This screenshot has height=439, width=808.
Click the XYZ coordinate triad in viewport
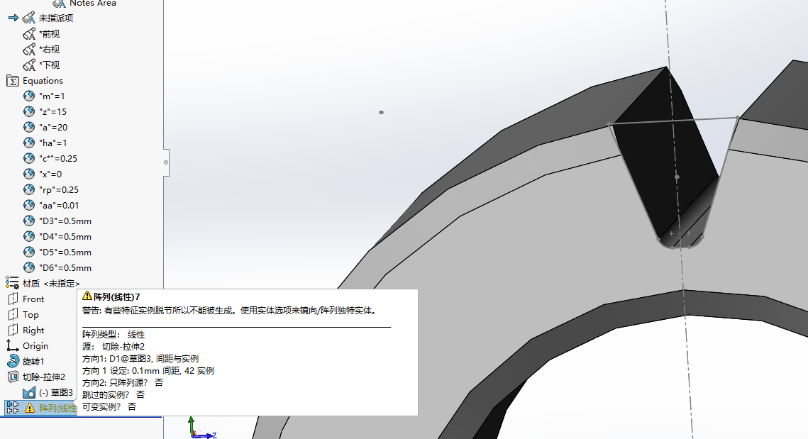click(201, 428)
